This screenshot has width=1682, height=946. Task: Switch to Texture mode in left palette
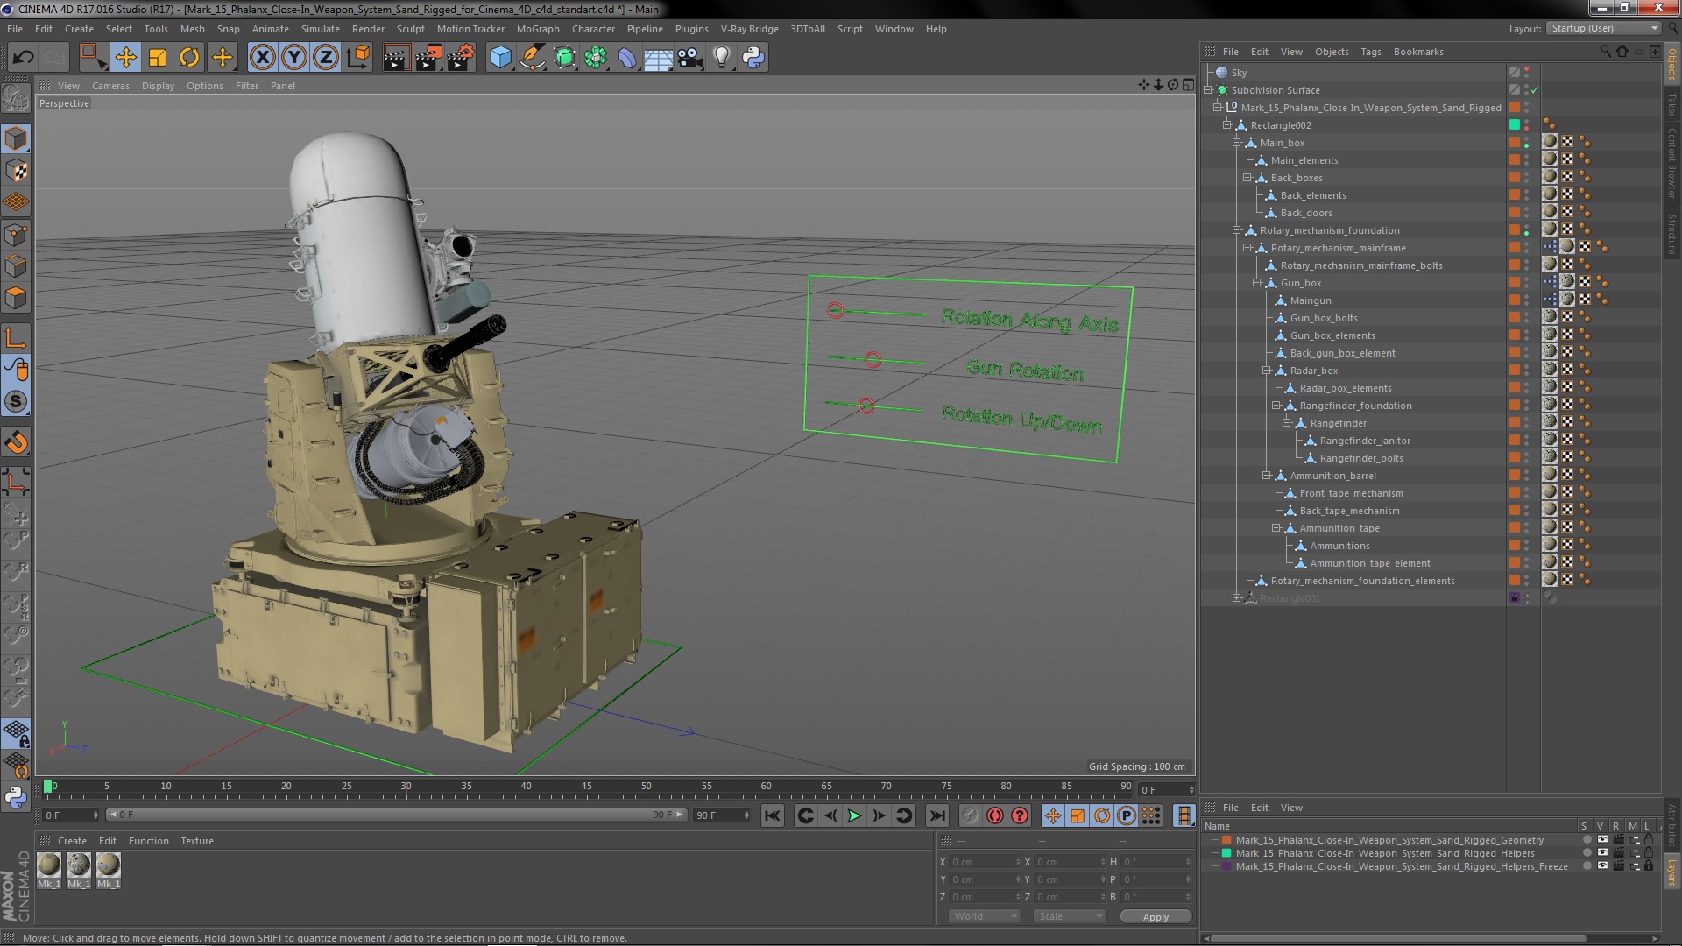16,170
